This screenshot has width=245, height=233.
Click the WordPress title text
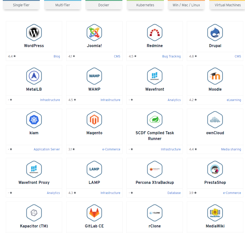pos(34,46)
